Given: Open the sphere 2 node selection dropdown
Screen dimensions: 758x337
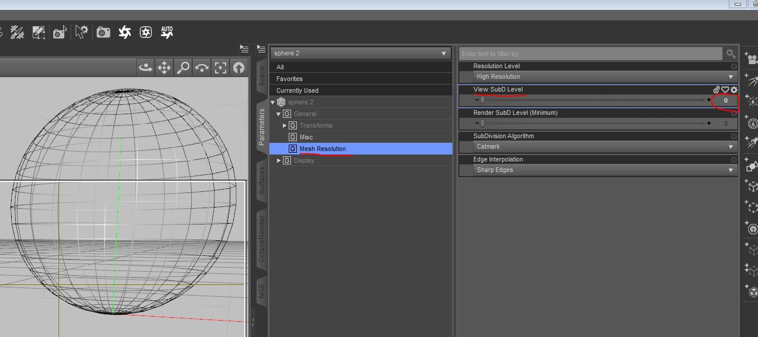Looking at the screenshot, I should tap(360, 53).
